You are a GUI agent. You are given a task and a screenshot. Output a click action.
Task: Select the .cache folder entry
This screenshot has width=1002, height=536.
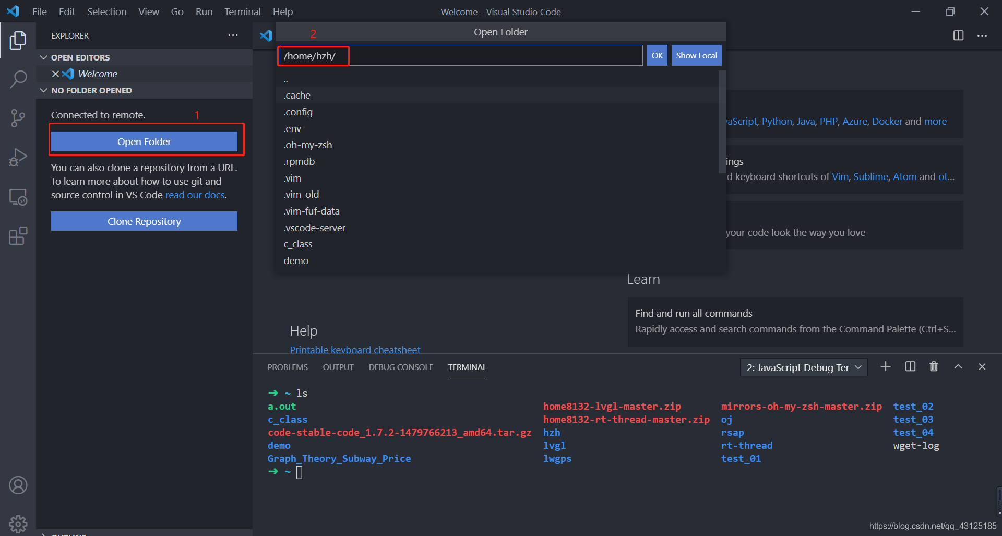(497, 95)
